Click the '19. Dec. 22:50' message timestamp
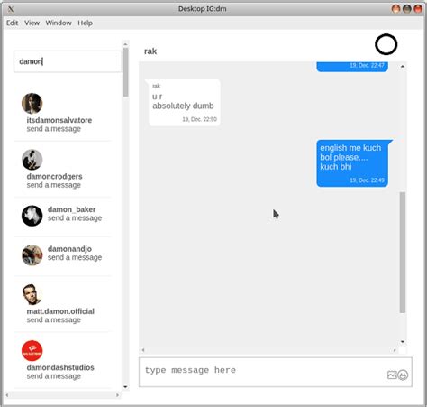Screen dimensions: 427x407 [199, 119]
